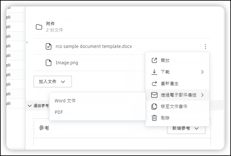Expand the 下載 submenu arrow
Screen dimensions: 231x156
202,72
